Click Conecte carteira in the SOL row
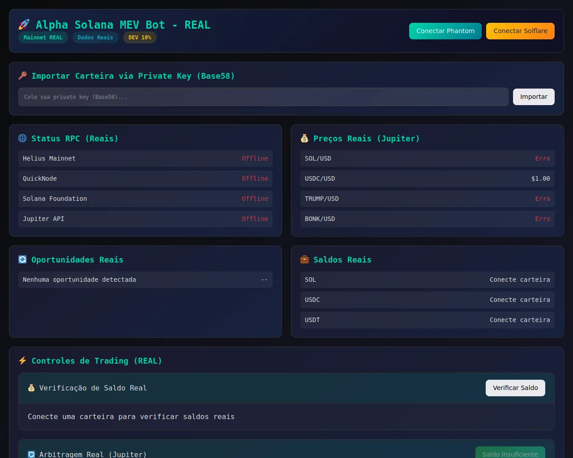 520,280
